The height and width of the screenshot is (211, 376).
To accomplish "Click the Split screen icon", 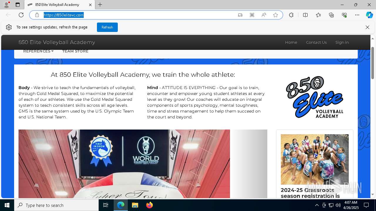I will click(305, 15).
